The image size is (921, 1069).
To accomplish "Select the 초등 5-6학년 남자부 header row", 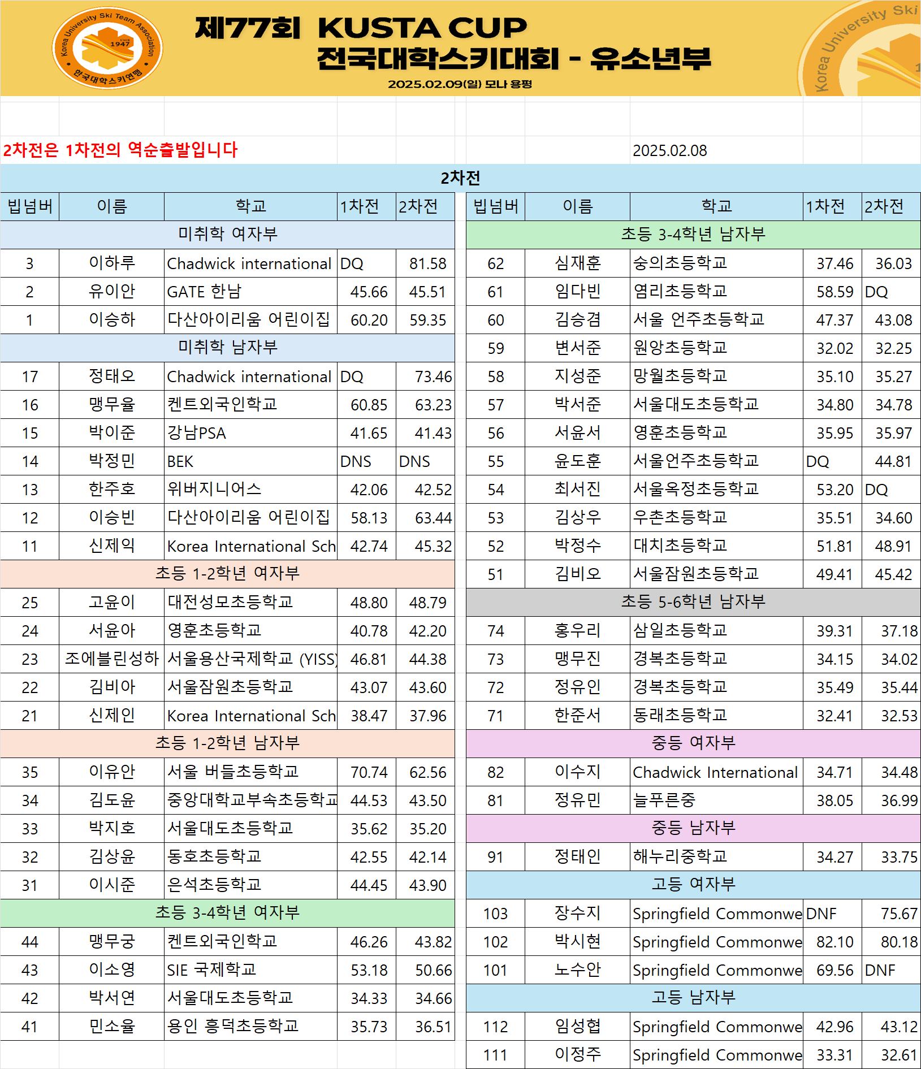I will [x=693, y=602].
